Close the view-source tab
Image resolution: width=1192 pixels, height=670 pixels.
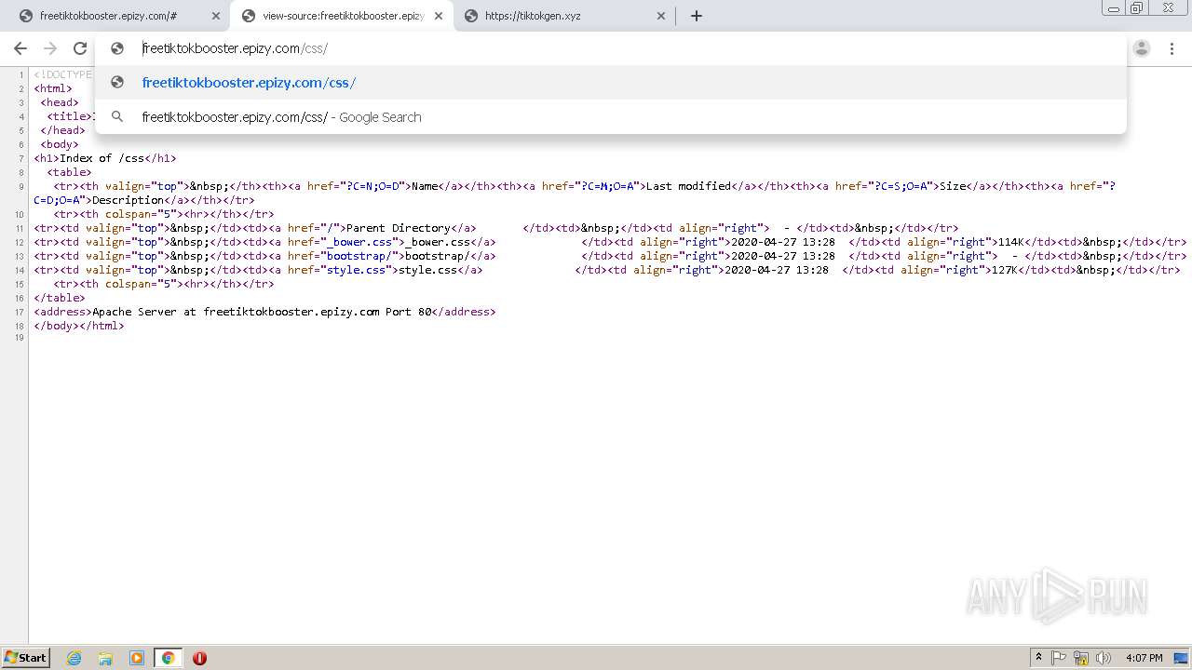439,16
